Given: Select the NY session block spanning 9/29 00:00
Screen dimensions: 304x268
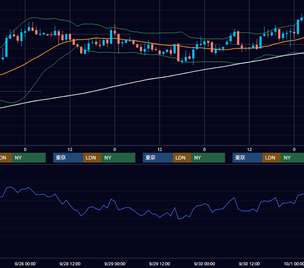Looking at the screenshot, I should tap(118, 158).
